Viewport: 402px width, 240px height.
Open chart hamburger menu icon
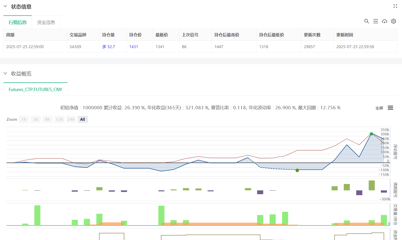click(x=390, y=108)
